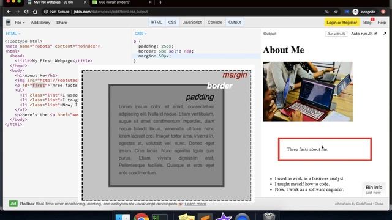Expand the CSS panel language dropdown

point(140,34)
